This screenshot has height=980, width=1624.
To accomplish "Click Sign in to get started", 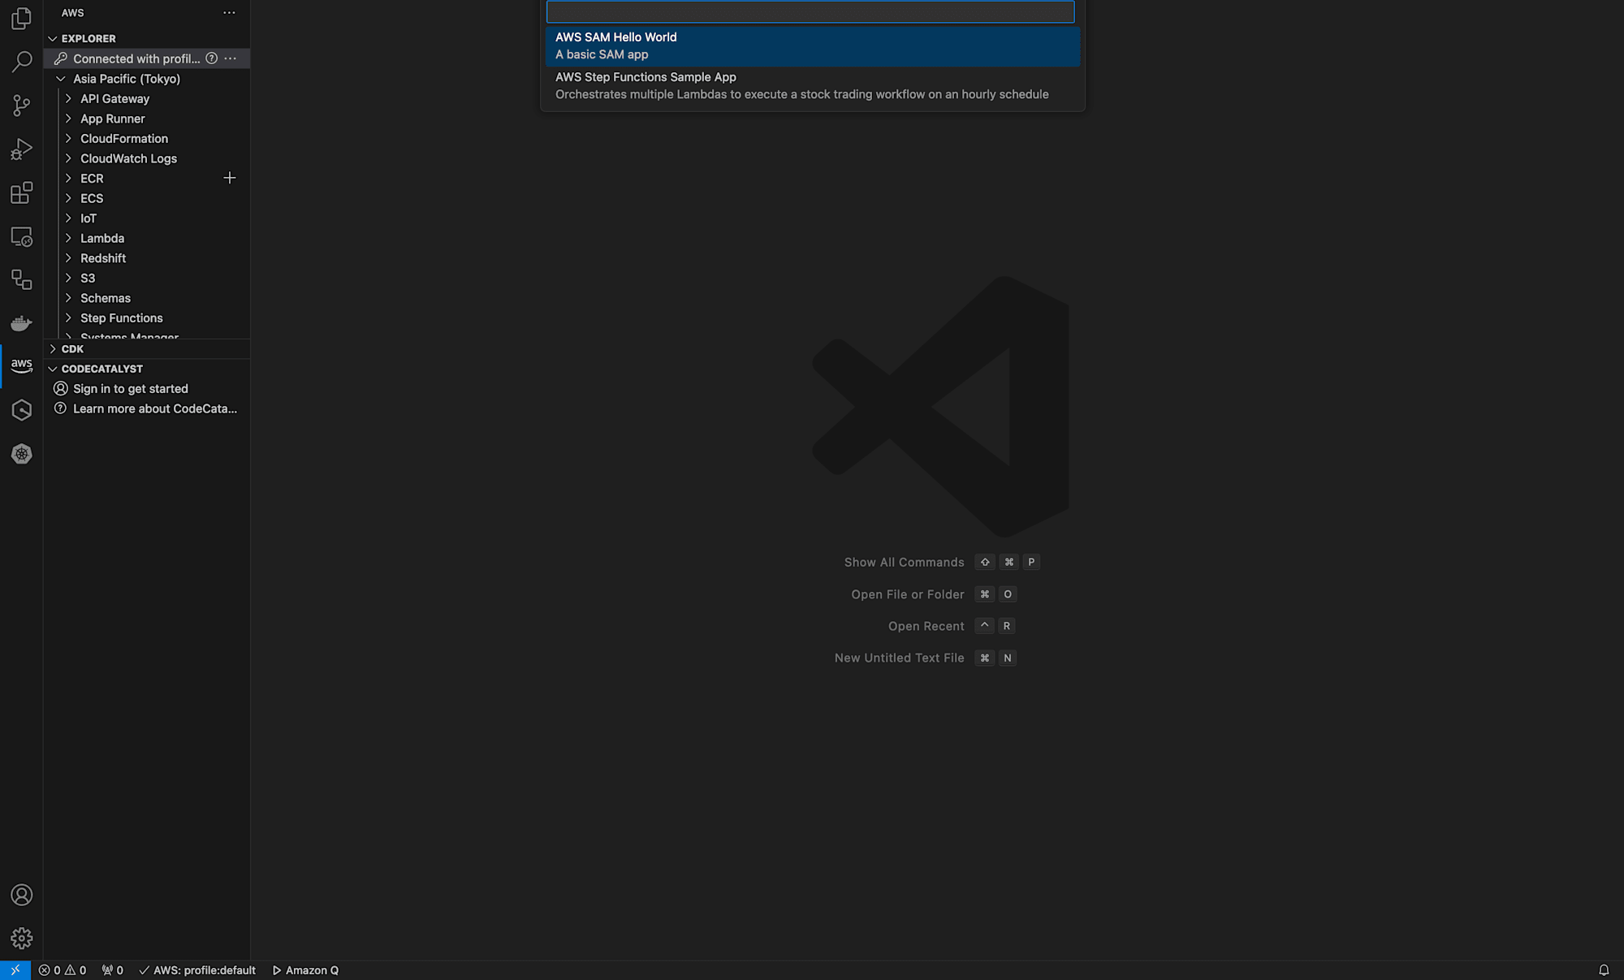I will click(131, 389).
